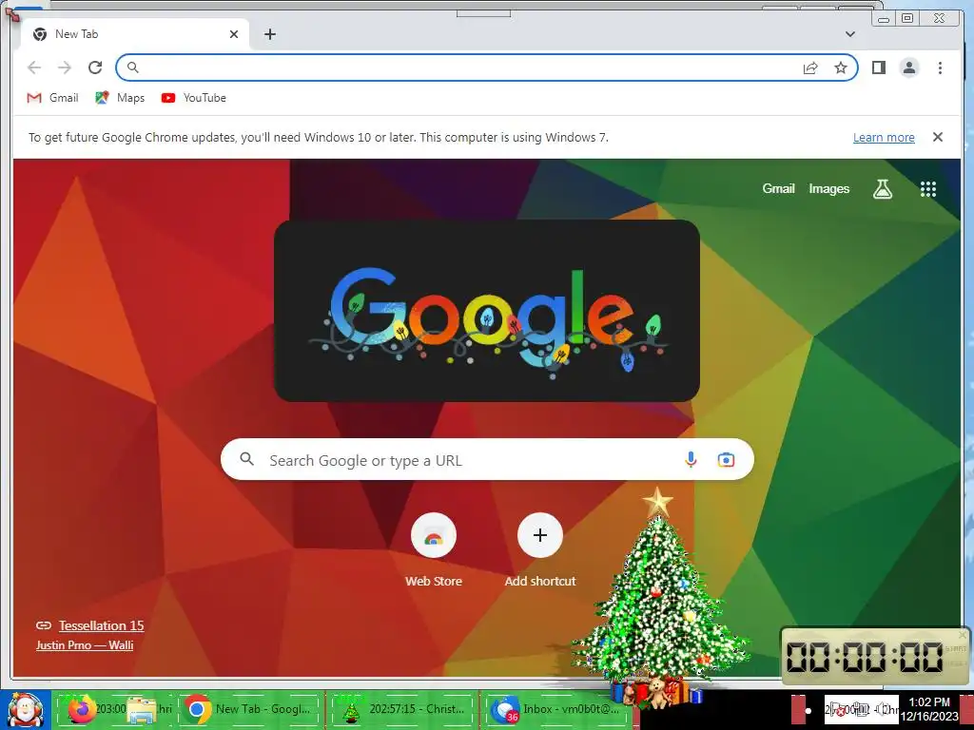
Task: Click the Santa start button
Action: click(x=25, y=709)
